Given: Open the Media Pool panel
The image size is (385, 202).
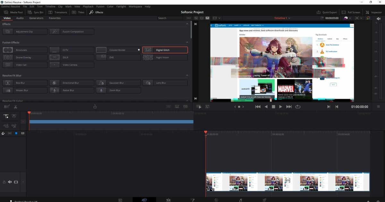Looking at the screenshot, I should [13, 12].
